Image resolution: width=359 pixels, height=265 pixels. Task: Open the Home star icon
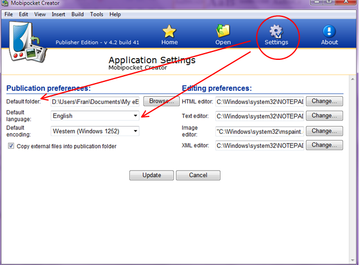pyautogui.click(x=169, y=31)
